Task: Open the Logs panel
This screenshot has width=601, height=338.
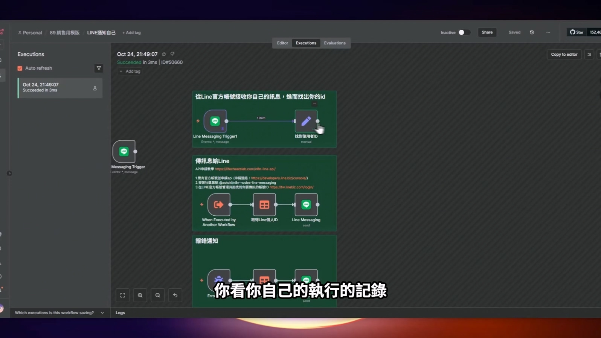Action: click(120, 313)
